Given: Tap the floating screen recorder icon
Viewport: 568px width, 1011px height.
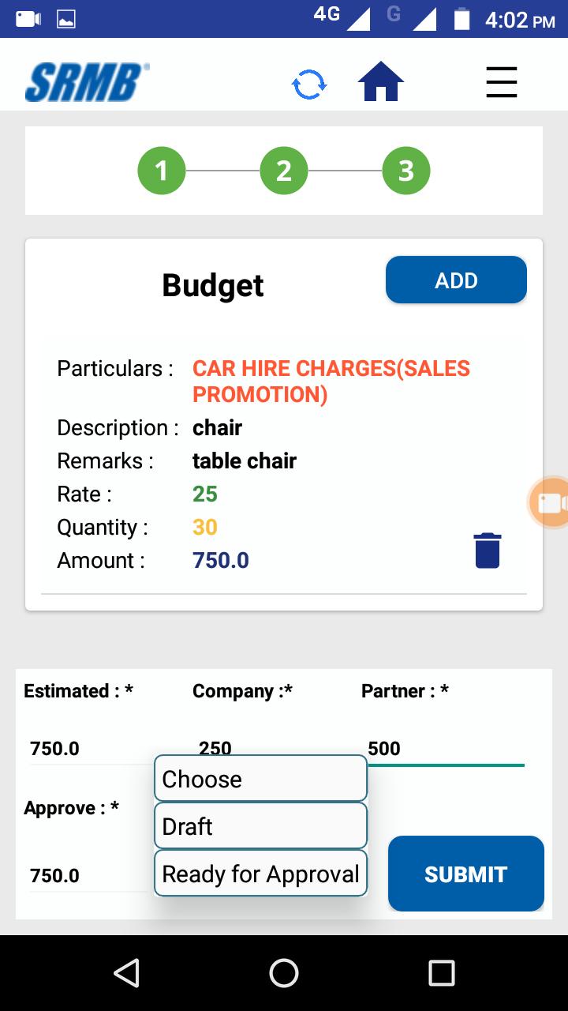Looking at the screenshot, I should tap(551, 502).
